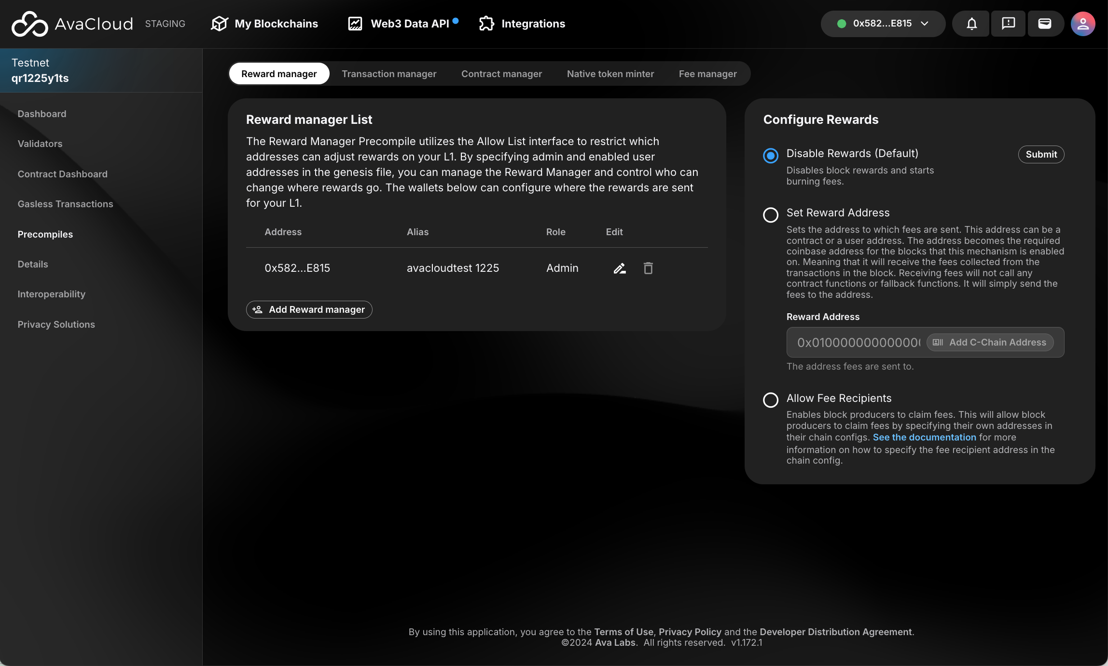Select Disable Rewards (Default) option
Image resolution: width=1108 pixels, height=666 pixels.
tap(771, 156)
